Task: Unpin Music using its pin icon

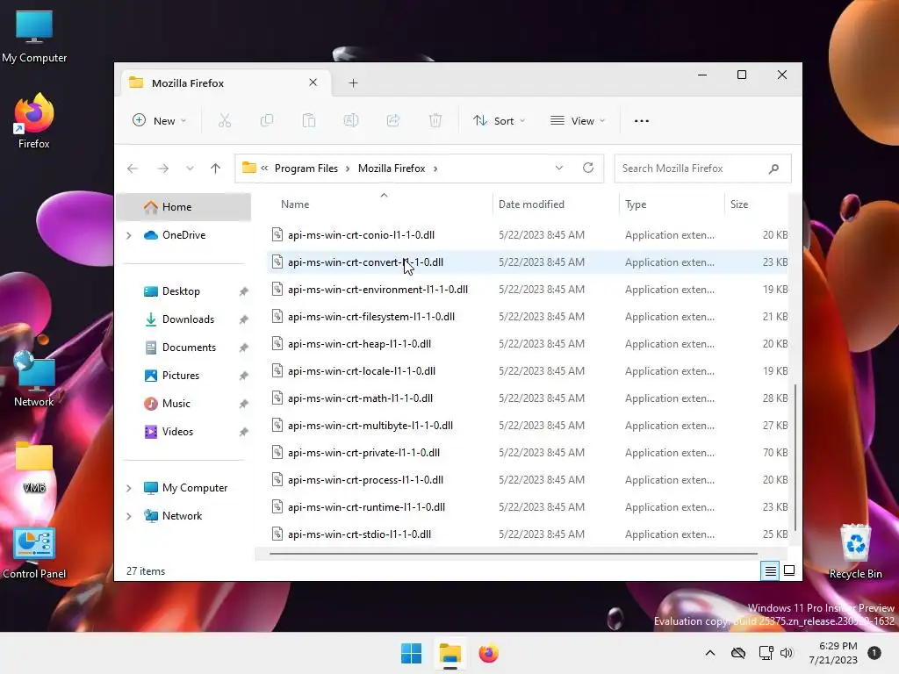Action: click(x=244, y=404)
